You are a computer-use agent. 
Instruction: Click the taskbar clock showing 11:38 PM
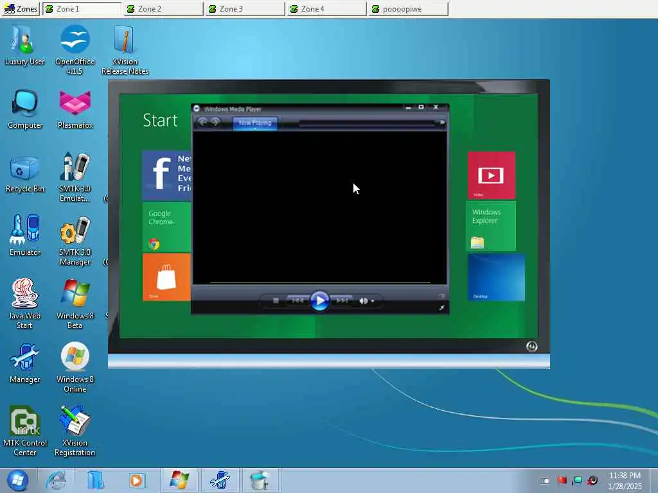625,480
